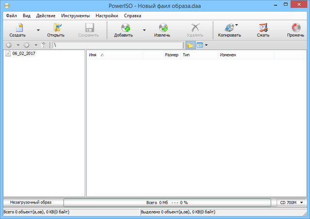
Task: Open the Справка menu
Action: pos(132,15)
